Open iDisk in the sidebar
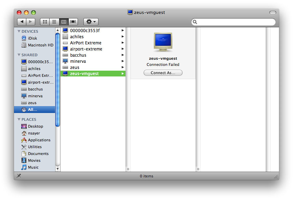The width and height of the screenshot is (293, 199). 35,38
